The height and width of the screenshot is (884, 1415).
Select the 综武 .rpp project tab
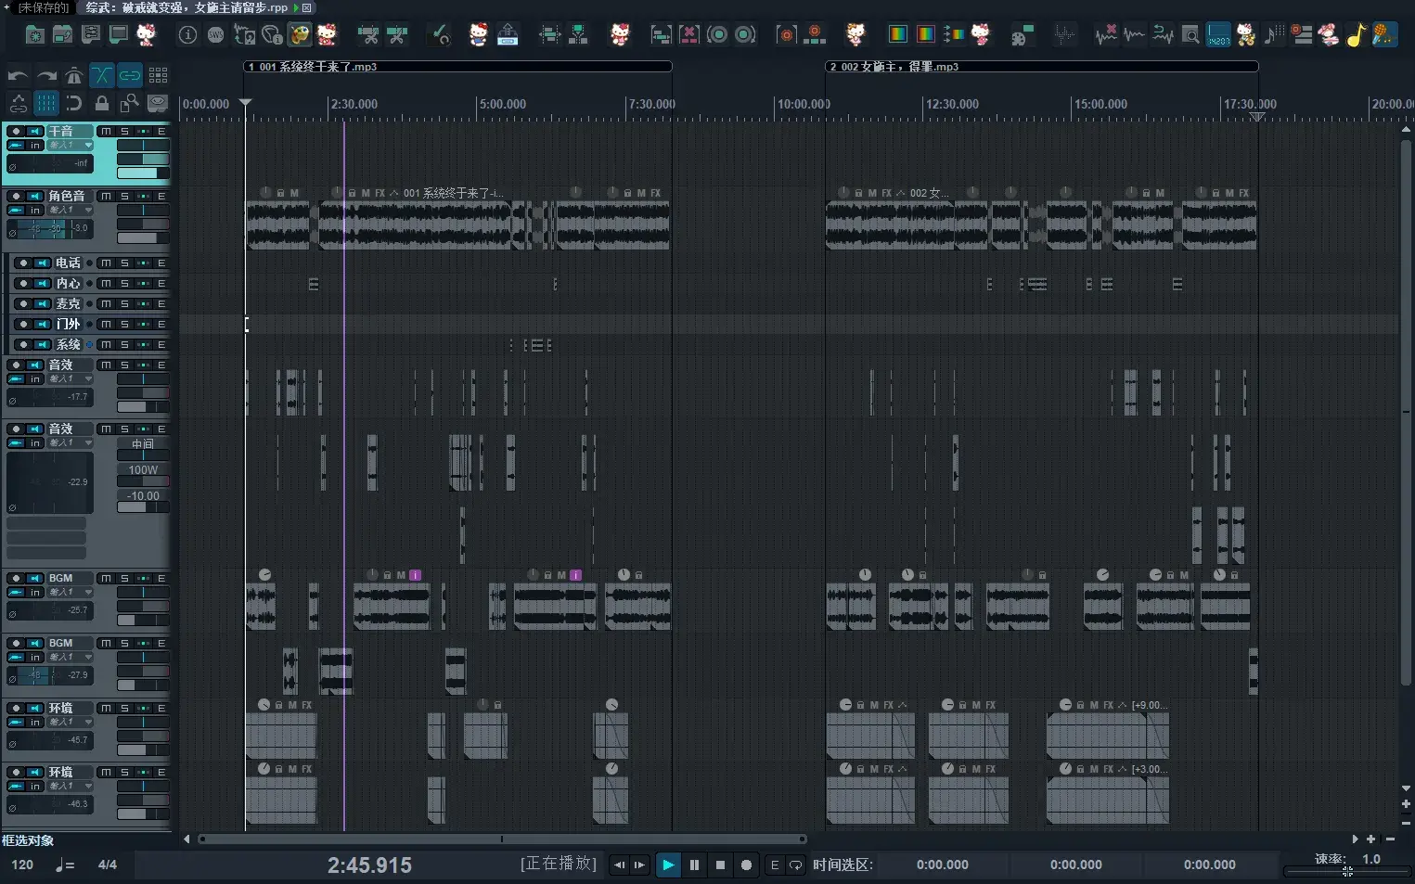[186, 7]
